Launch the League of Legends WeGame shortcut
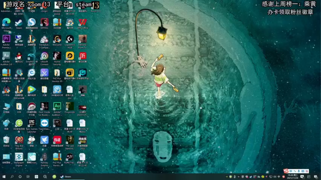Image resolution: width=321 pixels, height=180 pixels. (x=19, y=90)
